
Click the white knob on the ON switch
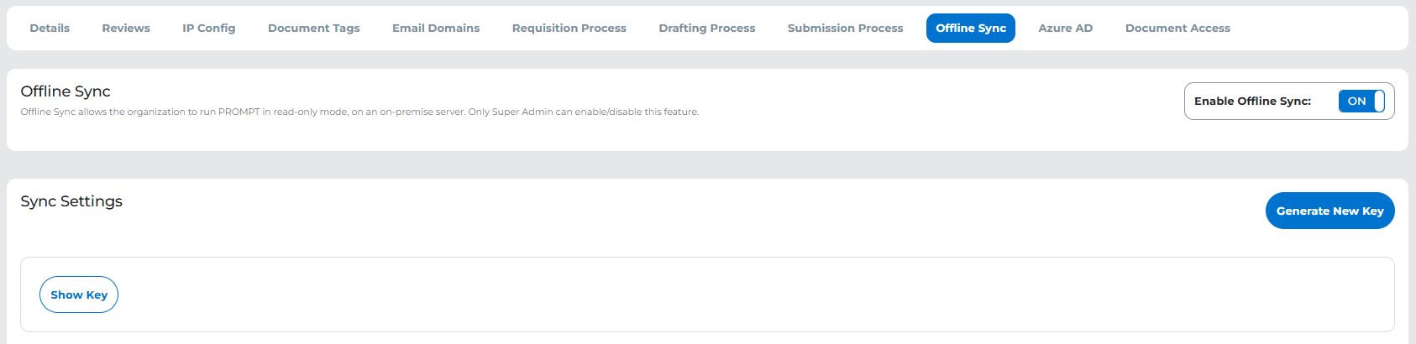1379,102
